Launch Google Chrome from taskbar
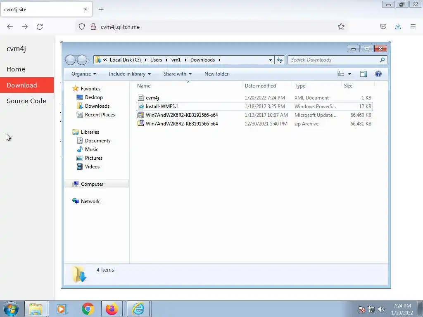 [x=88, y=309]
